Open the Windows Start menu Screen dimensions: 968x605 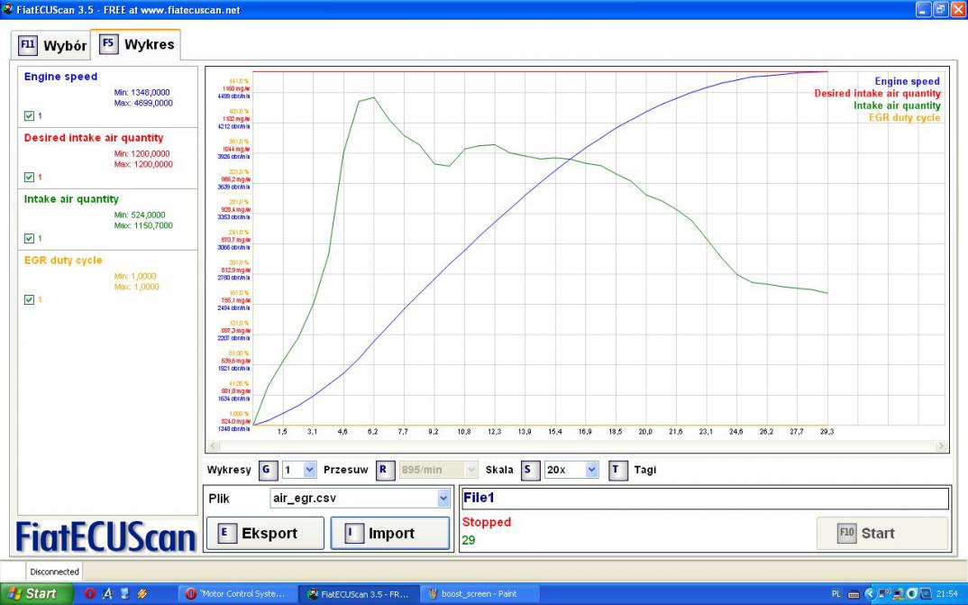[36, 594]
